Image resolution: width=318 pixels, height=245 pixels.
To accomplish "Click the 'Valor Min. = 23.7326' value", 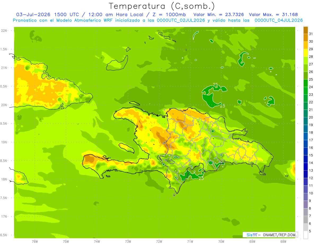I will coord(219,15).
